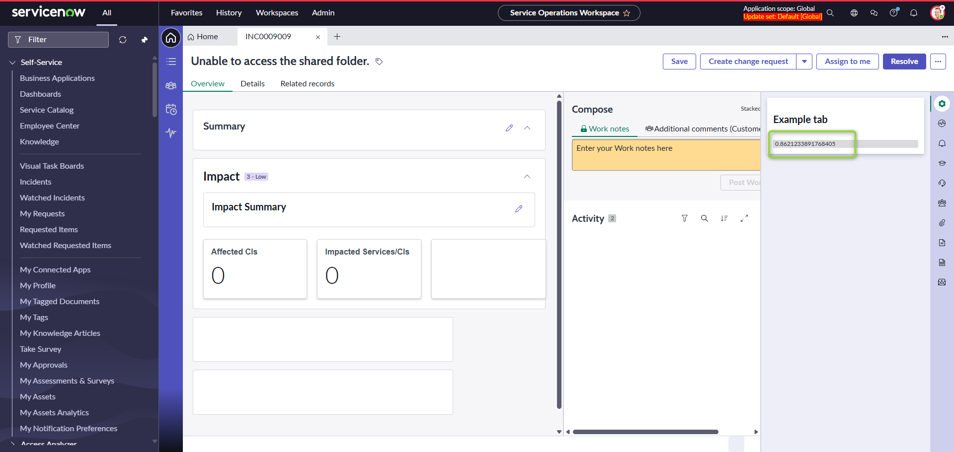The height and width of the screenshot is (452, 954).
Task: Open the attachments paperclip in side panel
Action: tap(942, 223)
